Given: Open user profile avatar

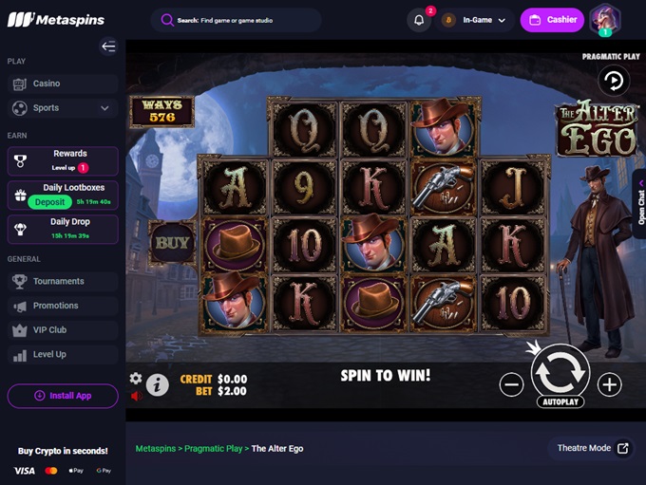Looking at the screenshot, I should click(605, 19).
